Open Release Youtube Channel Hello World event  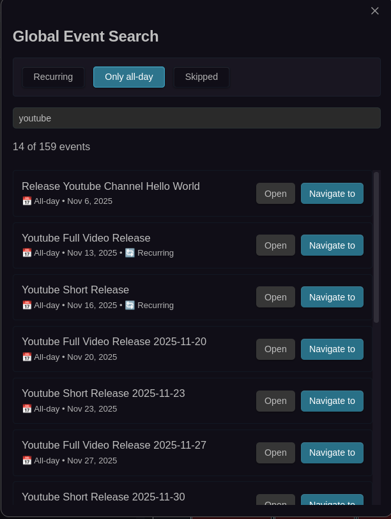tap(275, 193)
